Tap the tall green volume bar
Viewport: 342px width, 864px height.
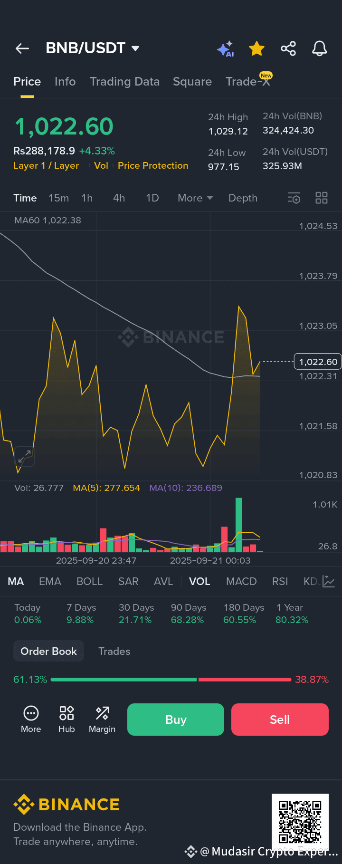(238, 525)
